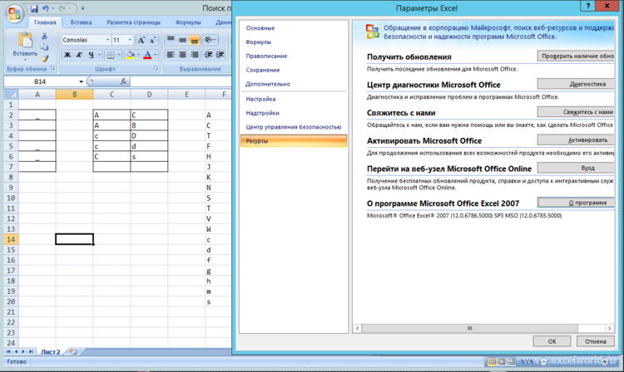Click the Проверить наличие обновлений button
Viewport: 624px width, 372px height.
coord(576,56)
